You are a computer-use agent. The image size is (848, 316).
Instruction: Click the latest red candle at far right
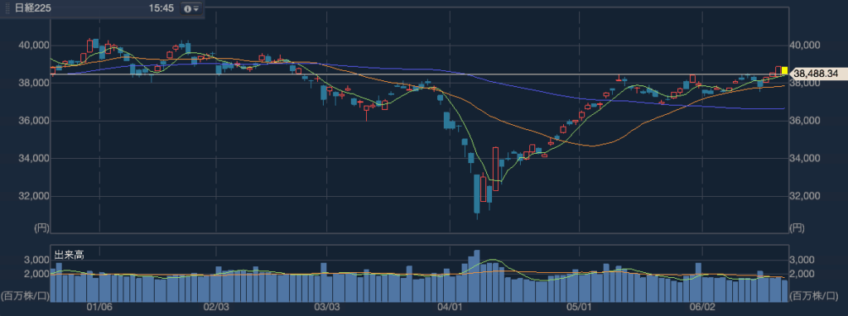[x=778, y=71]
